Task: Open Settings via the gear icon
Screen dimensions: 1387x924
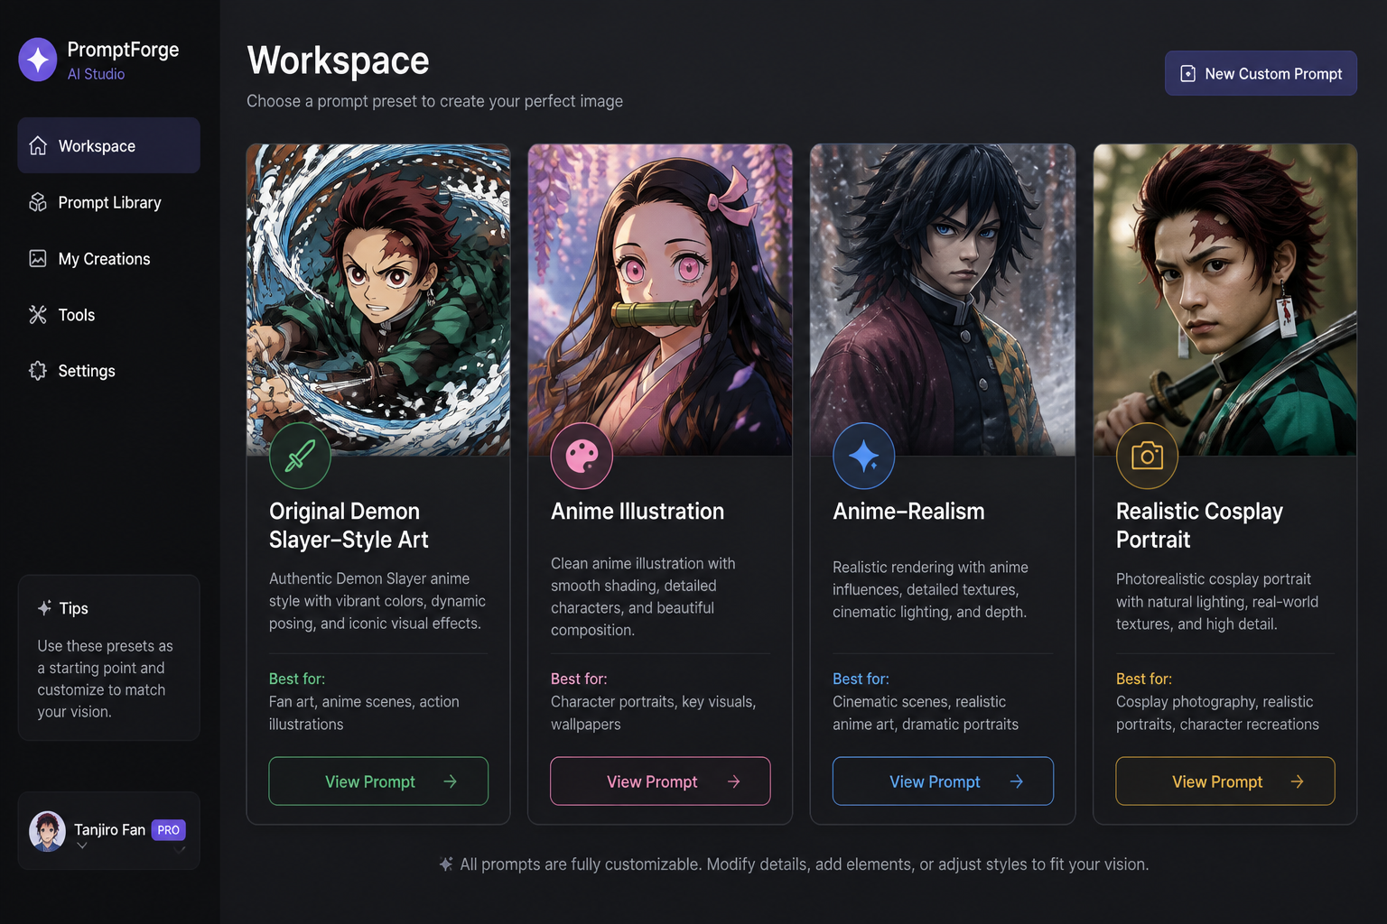Action: [38, 371]
